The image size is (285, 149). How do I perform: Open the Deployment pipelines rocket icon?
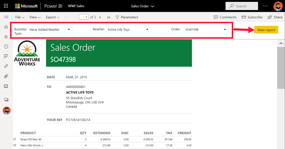point(6,76)
